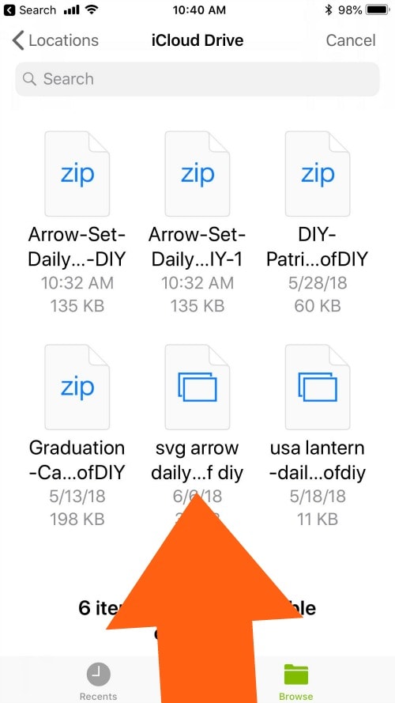The image size is (395, 703).
Task: Open the usa lantern file icon
Action: click(318, 387)
